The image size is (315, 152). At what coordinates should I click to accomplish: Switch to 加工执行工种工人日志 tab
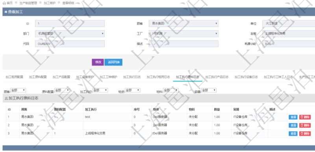tap(278, 77)
